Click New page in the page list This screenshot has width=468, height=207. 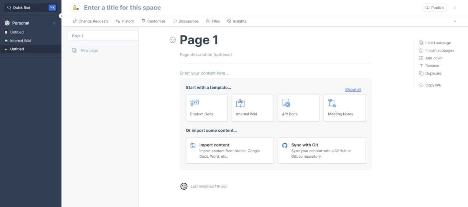click(89, 50)
